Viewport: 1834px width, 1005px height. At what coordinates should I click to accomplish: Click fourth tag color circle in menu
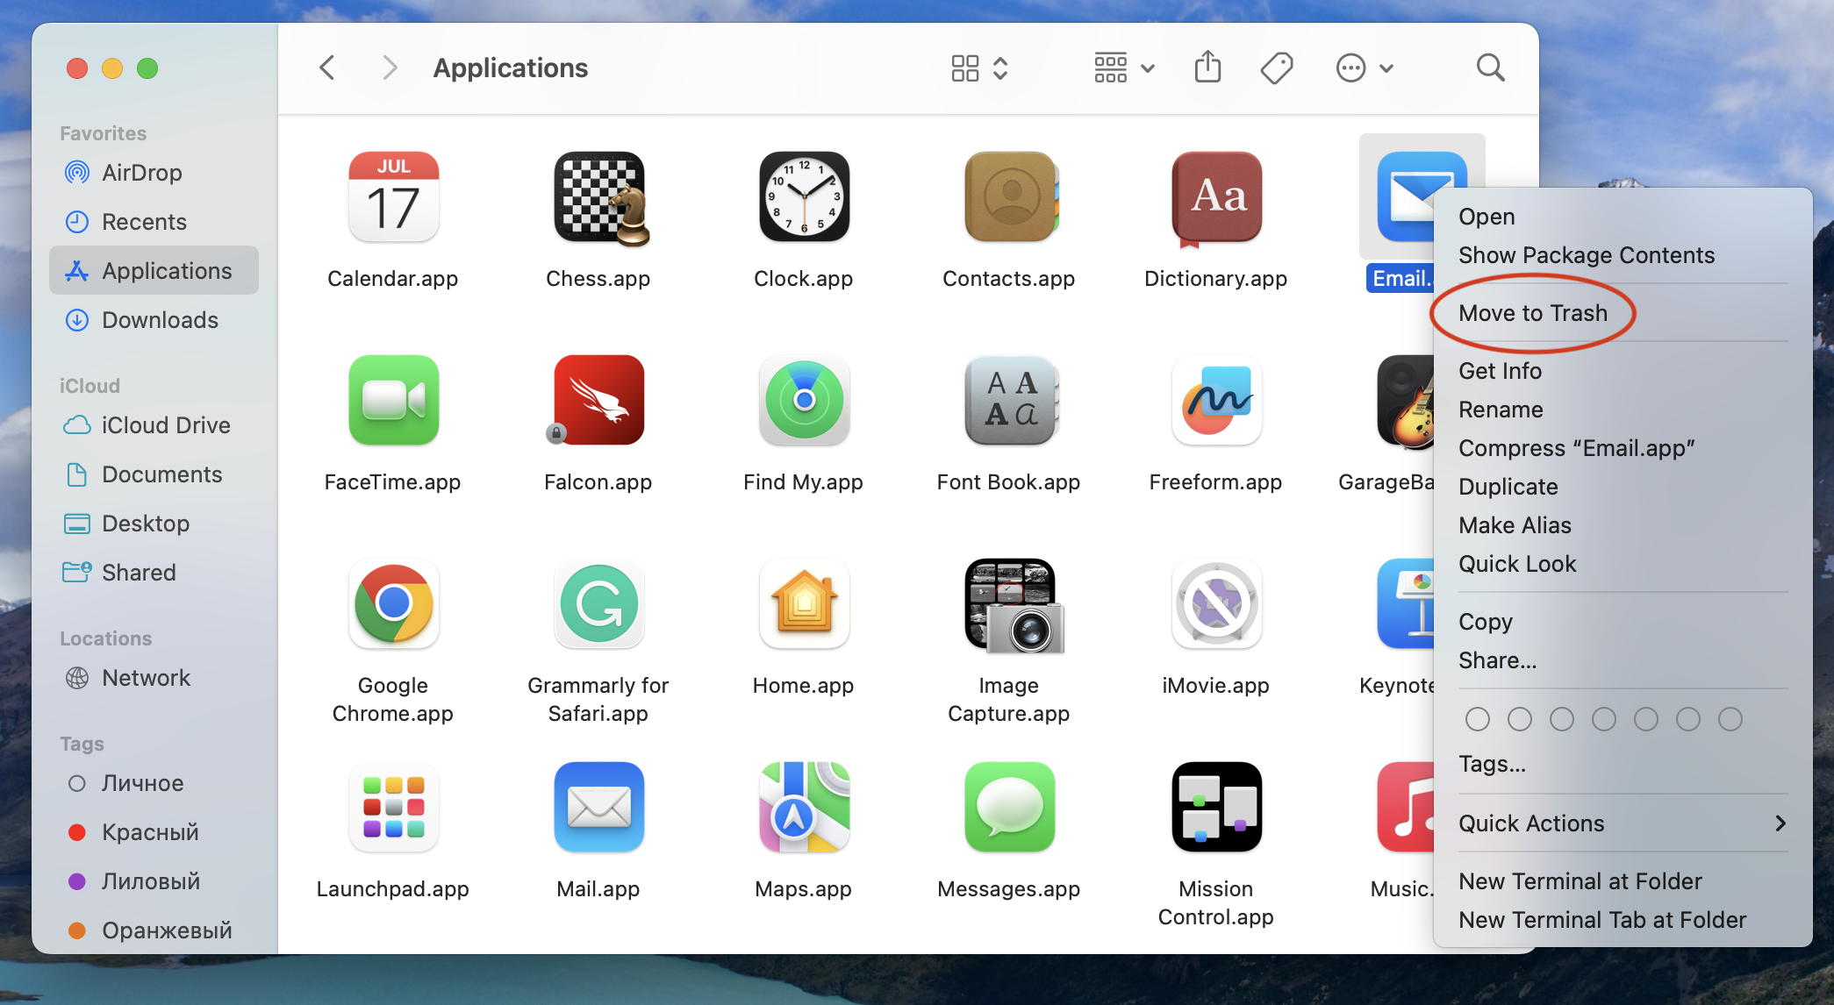click(1604, 719)
